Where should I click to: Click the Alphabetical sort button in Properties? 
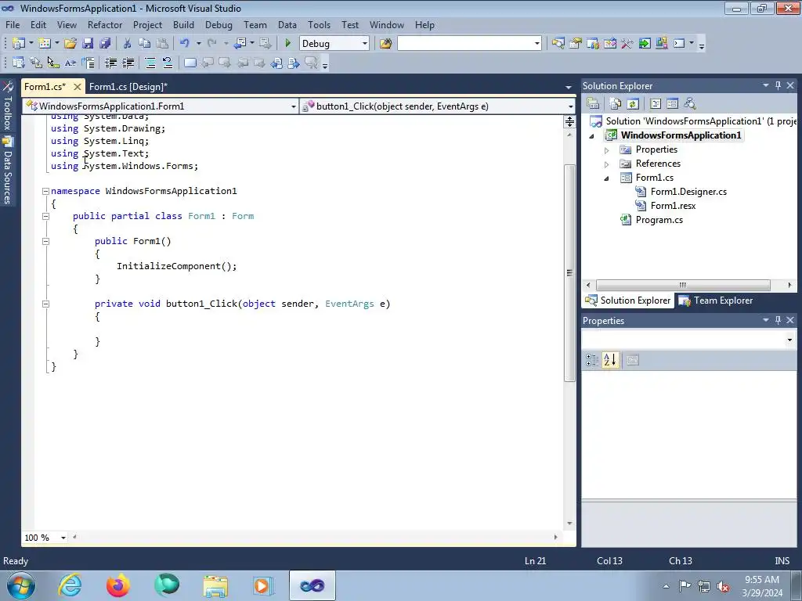[x=609, y=360]
